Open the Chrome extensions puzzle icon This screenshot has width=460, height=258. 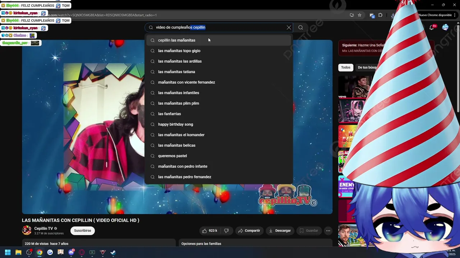[380, 15]
